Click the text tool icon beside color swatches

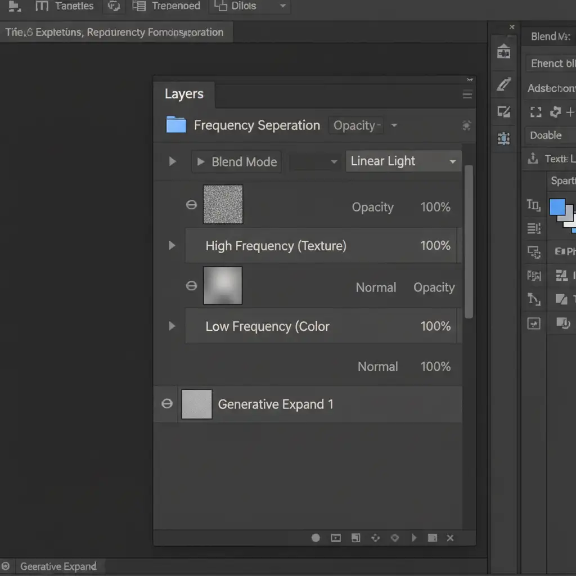click(x=533, y=205)
